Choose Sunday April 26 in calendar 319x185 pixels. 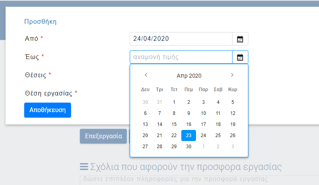click(x=233, y=135)
